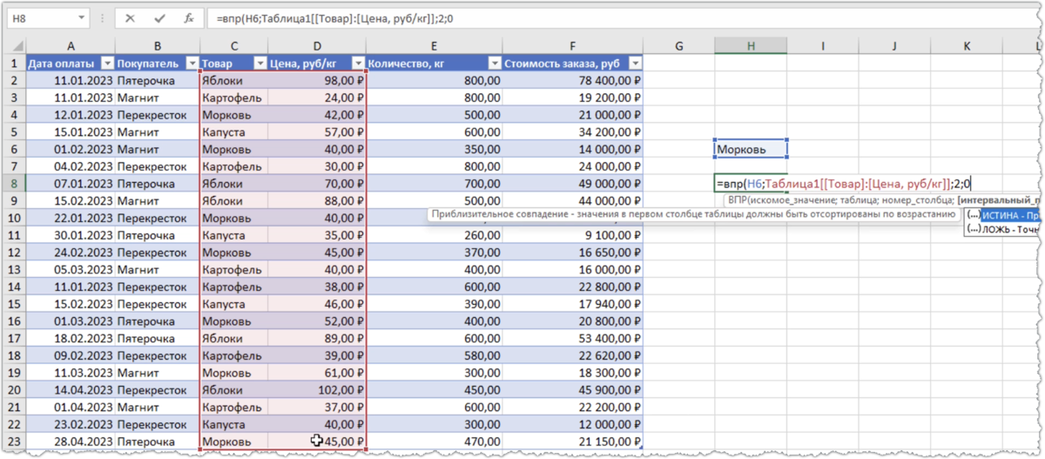Click cost cell 19 200,00 ₽
Screen dimensions: 1045x459
[x=572, y=98]
